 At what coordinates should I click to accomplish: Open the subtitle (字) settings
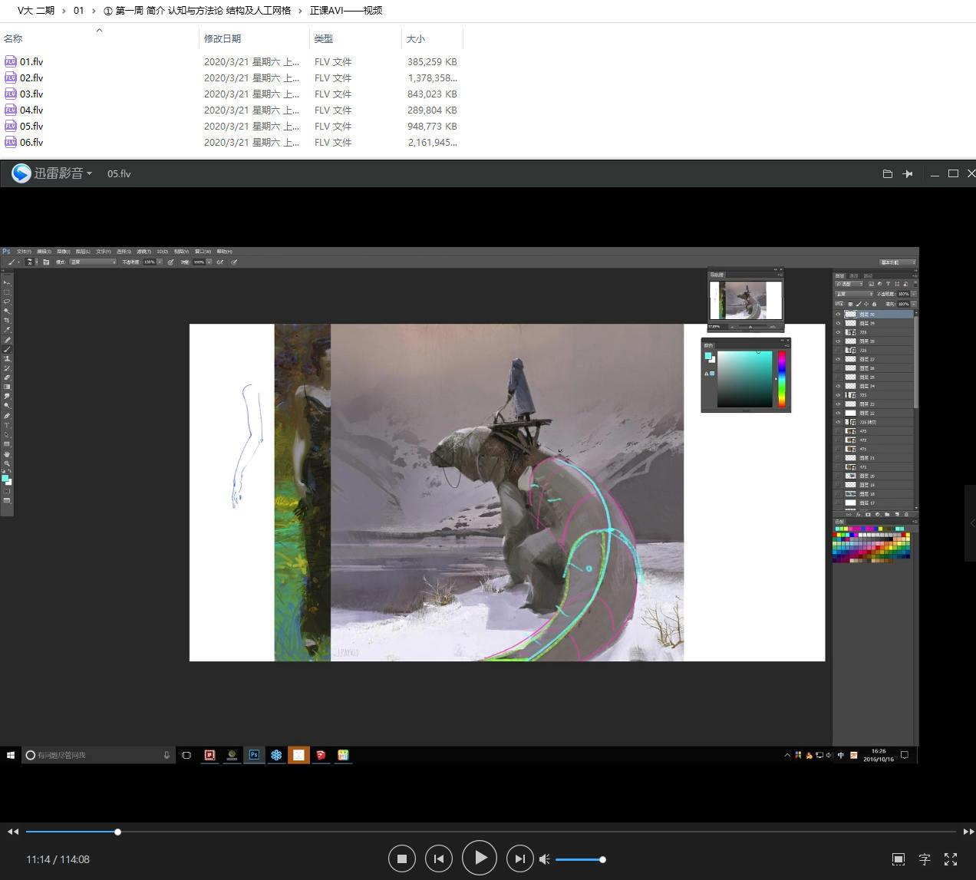[925, 859]
